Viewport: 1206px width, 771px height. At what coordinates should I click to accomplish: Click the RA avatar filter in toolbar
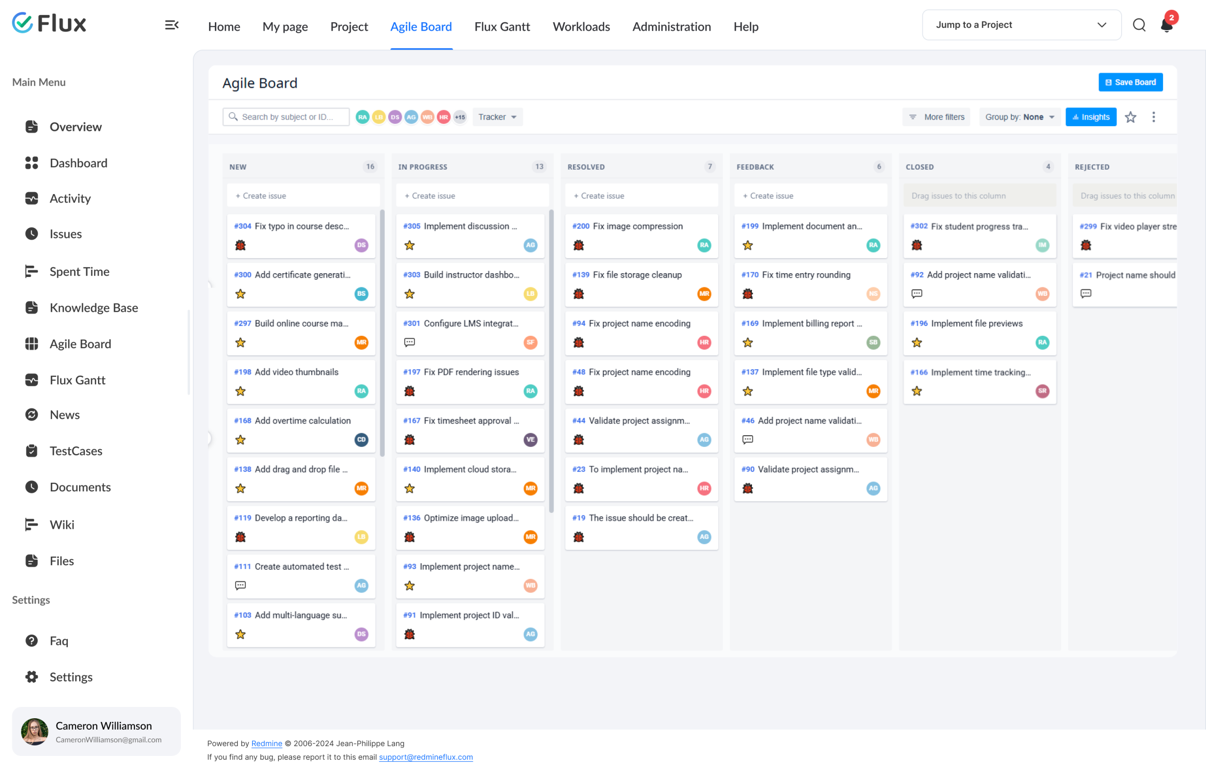point(362,117)
